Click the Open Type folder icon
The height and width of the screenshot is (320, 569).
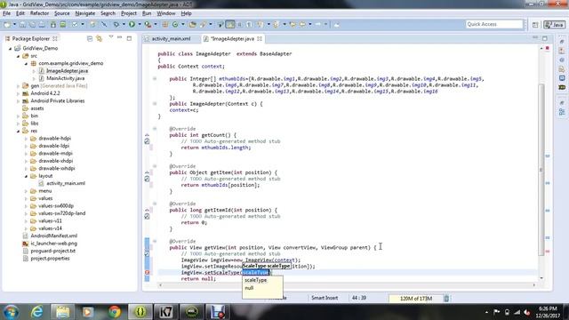pos(193,24)
